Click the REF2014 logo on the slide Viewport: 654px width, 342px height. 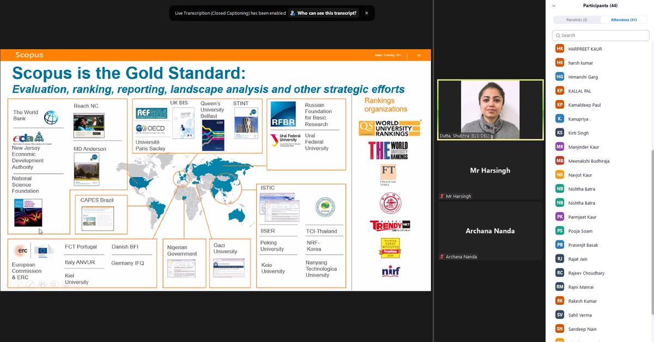click(151, 114)
